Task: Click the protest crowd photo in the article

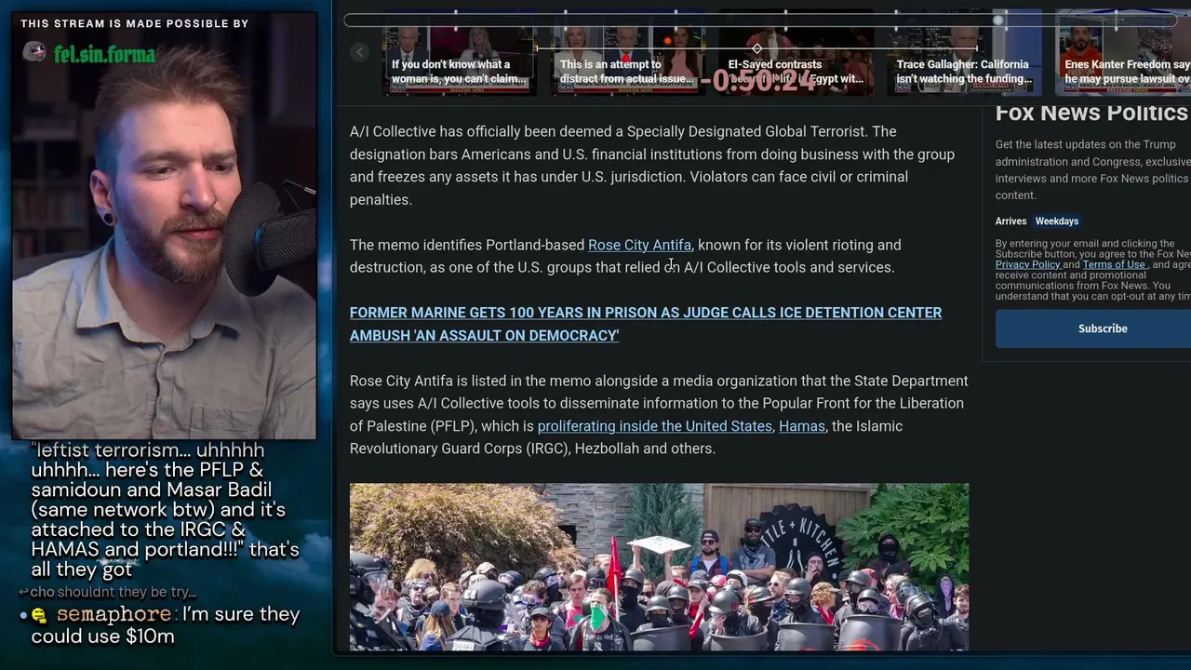Action: click(x=659, y=567)
